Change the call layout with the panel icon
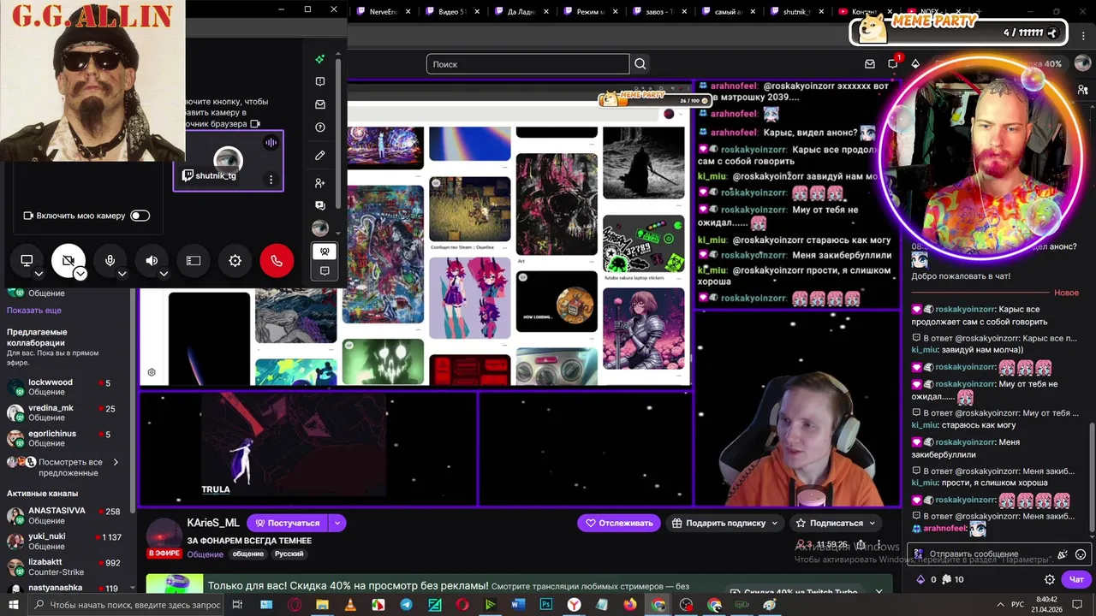Viewport: 1096px width, 616px height. pyautogui.click(x=194, y=260)
